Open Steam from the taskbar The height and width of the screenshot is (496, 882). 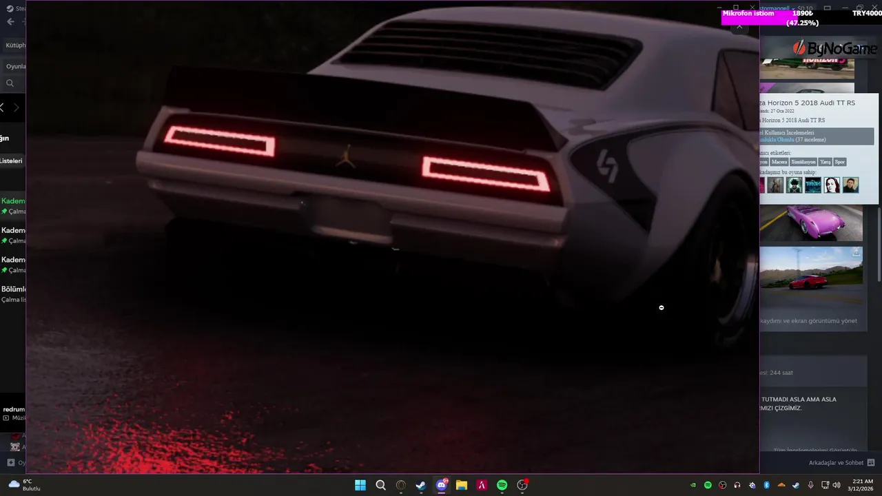(x=421, y=485)
